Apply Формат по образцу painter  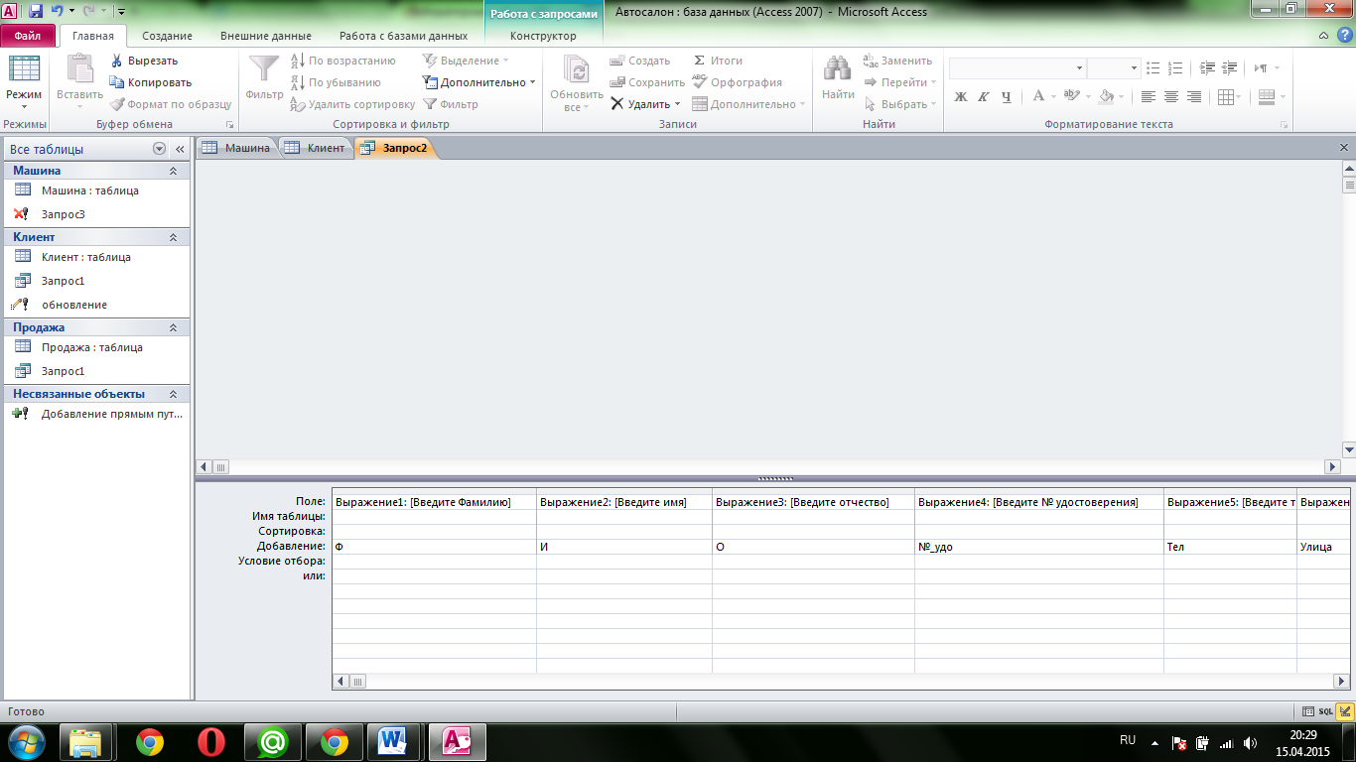pyautogui.click(x=170, y=104)
